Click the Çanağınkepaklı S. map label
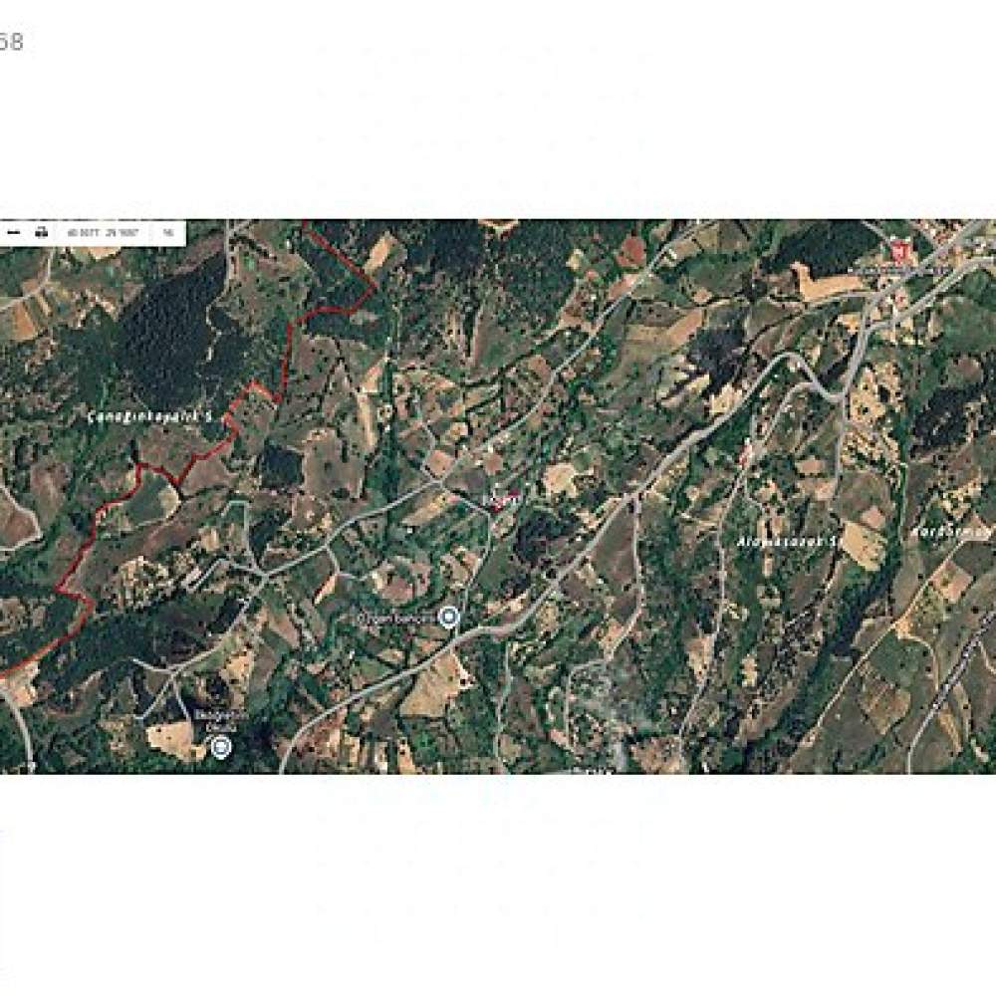 click(x=150, y=417)
